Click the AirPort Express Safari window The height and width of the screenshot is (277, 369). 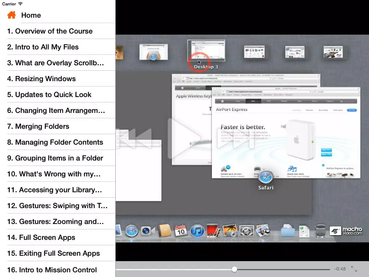pyautogui.click(x=286, y=133)
